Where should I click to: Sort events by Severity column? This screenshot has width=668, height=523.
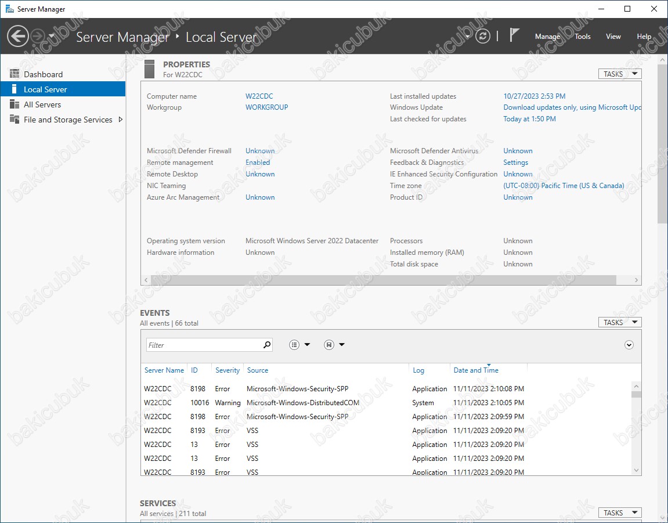[228, 370]
